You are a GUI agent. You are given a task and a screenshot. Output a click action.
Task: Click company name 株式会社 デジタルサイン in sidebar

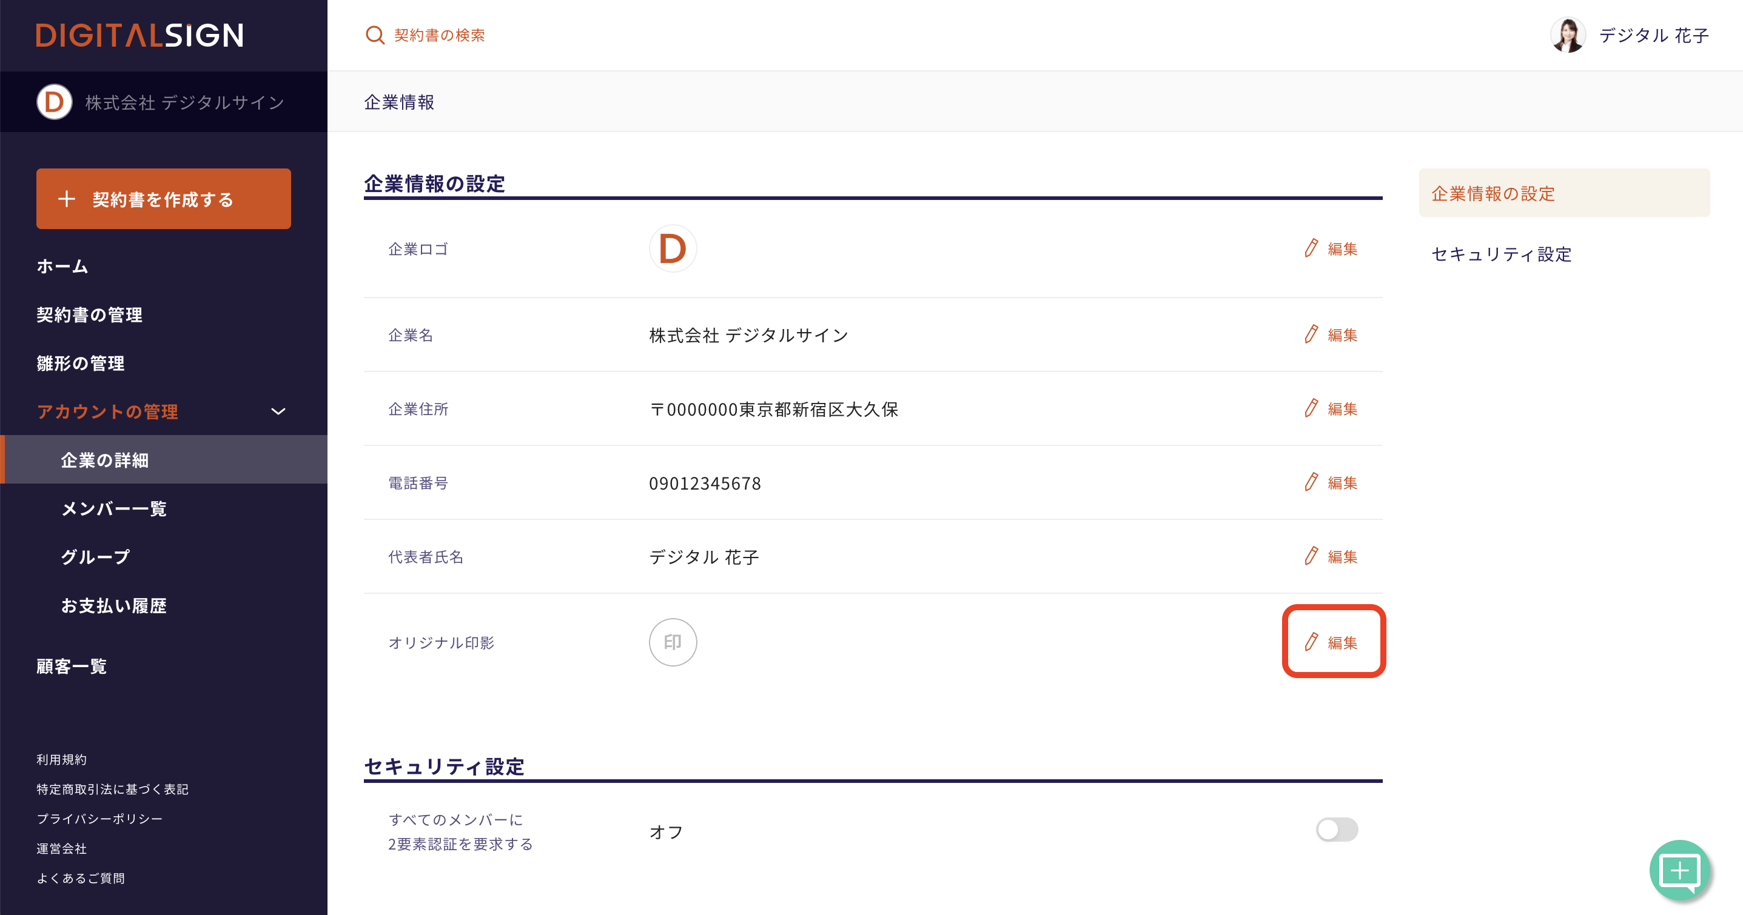click(x=184, y=102)
